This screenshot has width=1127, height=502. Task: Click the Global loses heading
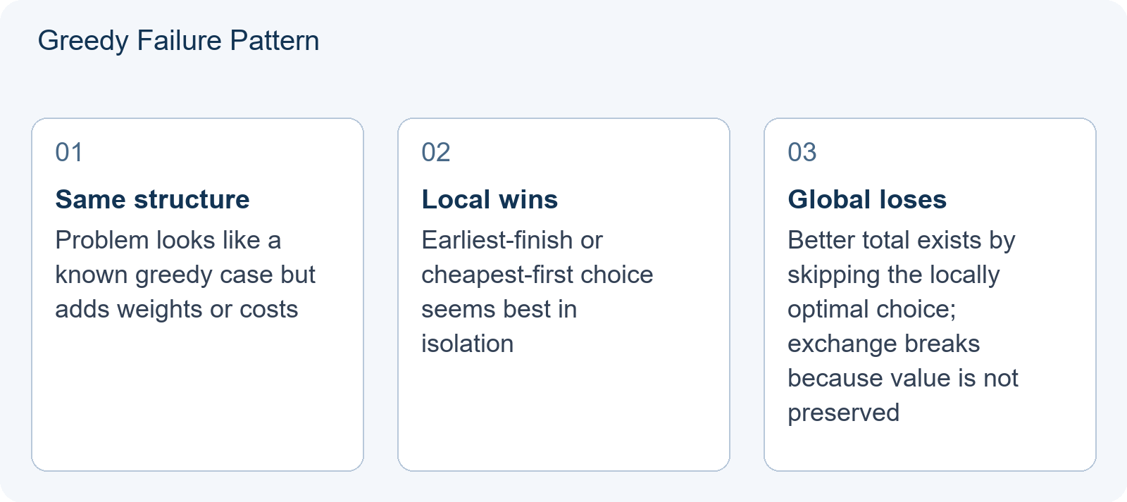pos(867,199)
